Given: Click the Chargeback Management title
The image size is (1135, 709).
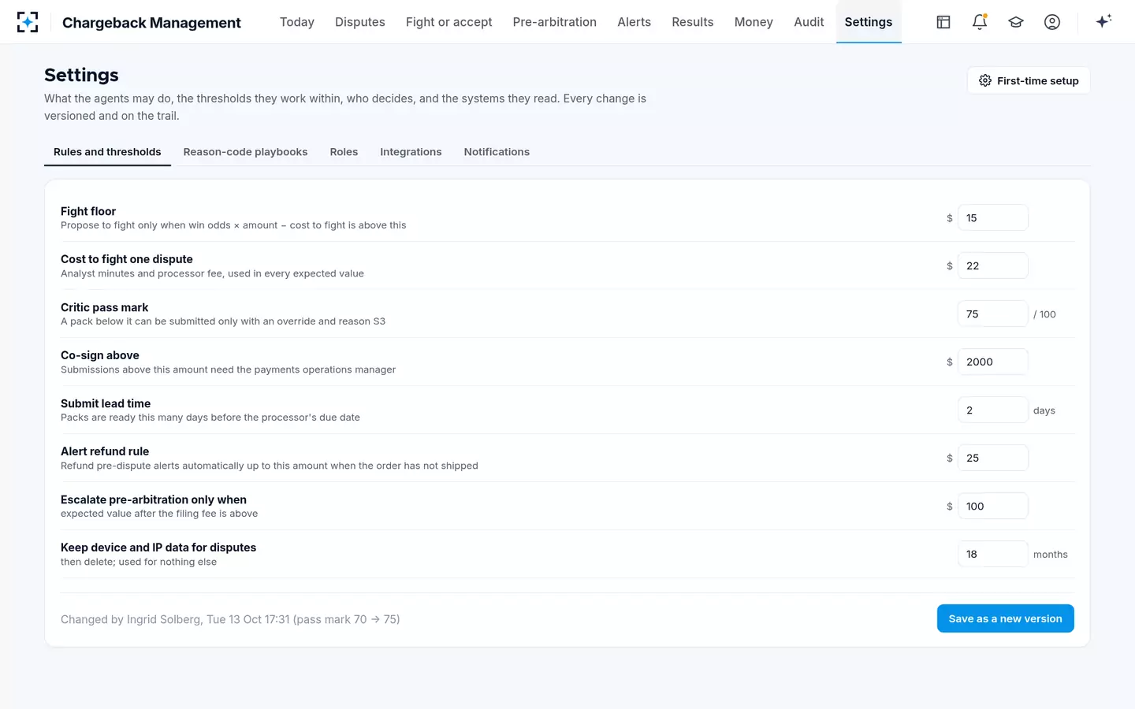Looking at the screenshot, I should point(151,23).
